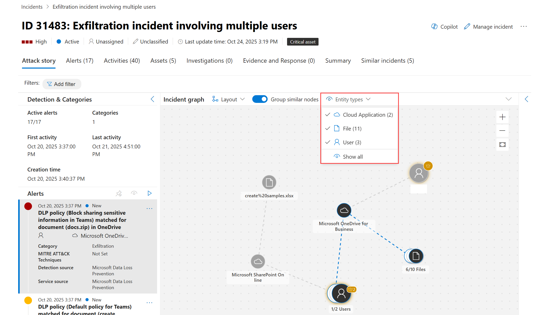Screen dimensions: 547x315
Task: Navigate to Incidents breadcrumb link
Action: (x=32, y=7)
